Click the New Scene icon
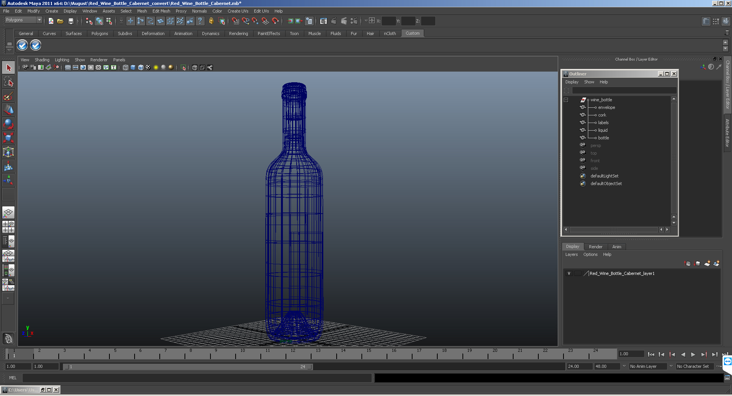Image resolution: width=732 pixels, height=396 pixels. coord(51,21)
